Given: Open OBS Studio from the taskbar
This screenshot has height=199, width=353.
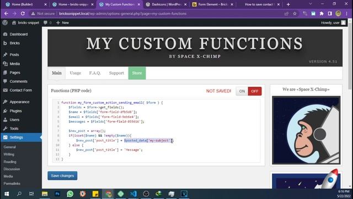Looking at the screenshot, I should click(x=146, y=193).
